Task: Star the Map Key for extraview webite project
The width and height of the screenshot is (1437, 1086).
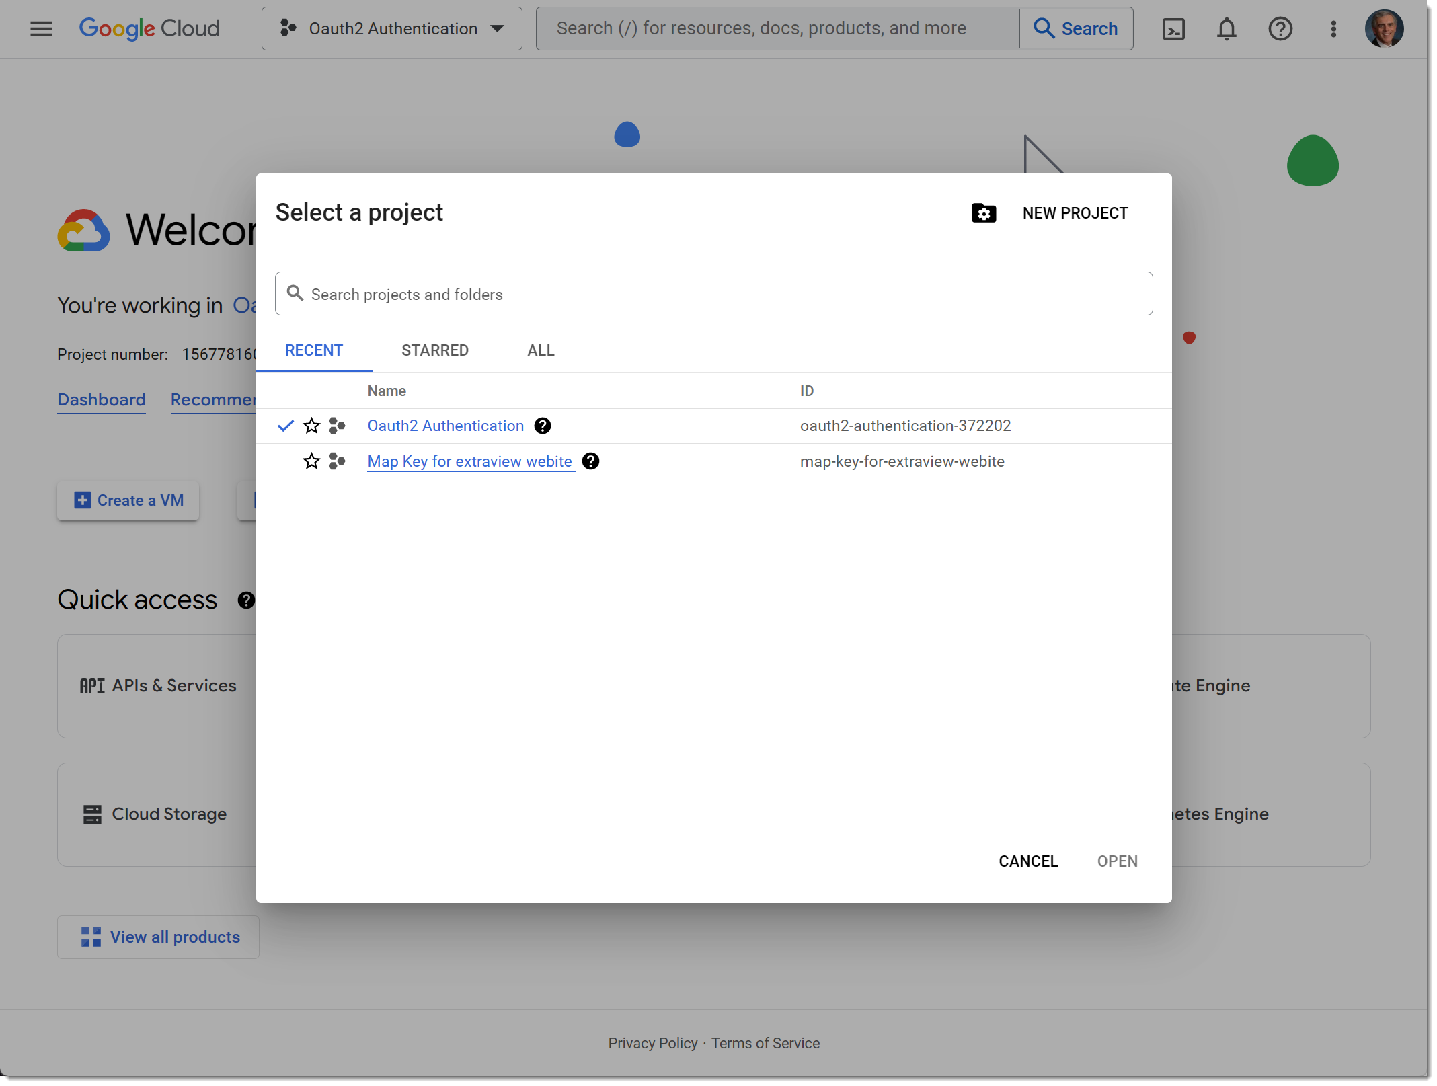Action: [x=311, y=461]
